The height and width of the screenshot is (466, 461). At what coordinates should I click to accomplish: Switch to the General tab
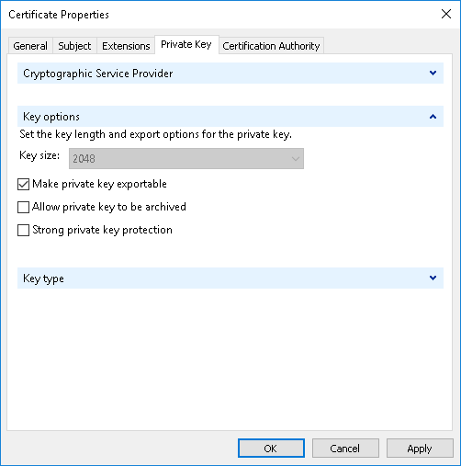(x=30, y=46)
